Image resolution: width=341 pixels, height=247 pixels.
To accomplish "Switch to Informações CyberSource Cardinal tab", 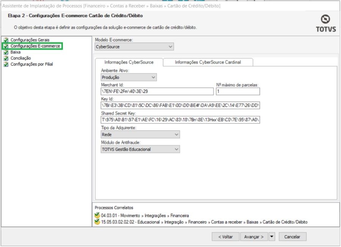I will pyautogui.click(x=208, y=62).
